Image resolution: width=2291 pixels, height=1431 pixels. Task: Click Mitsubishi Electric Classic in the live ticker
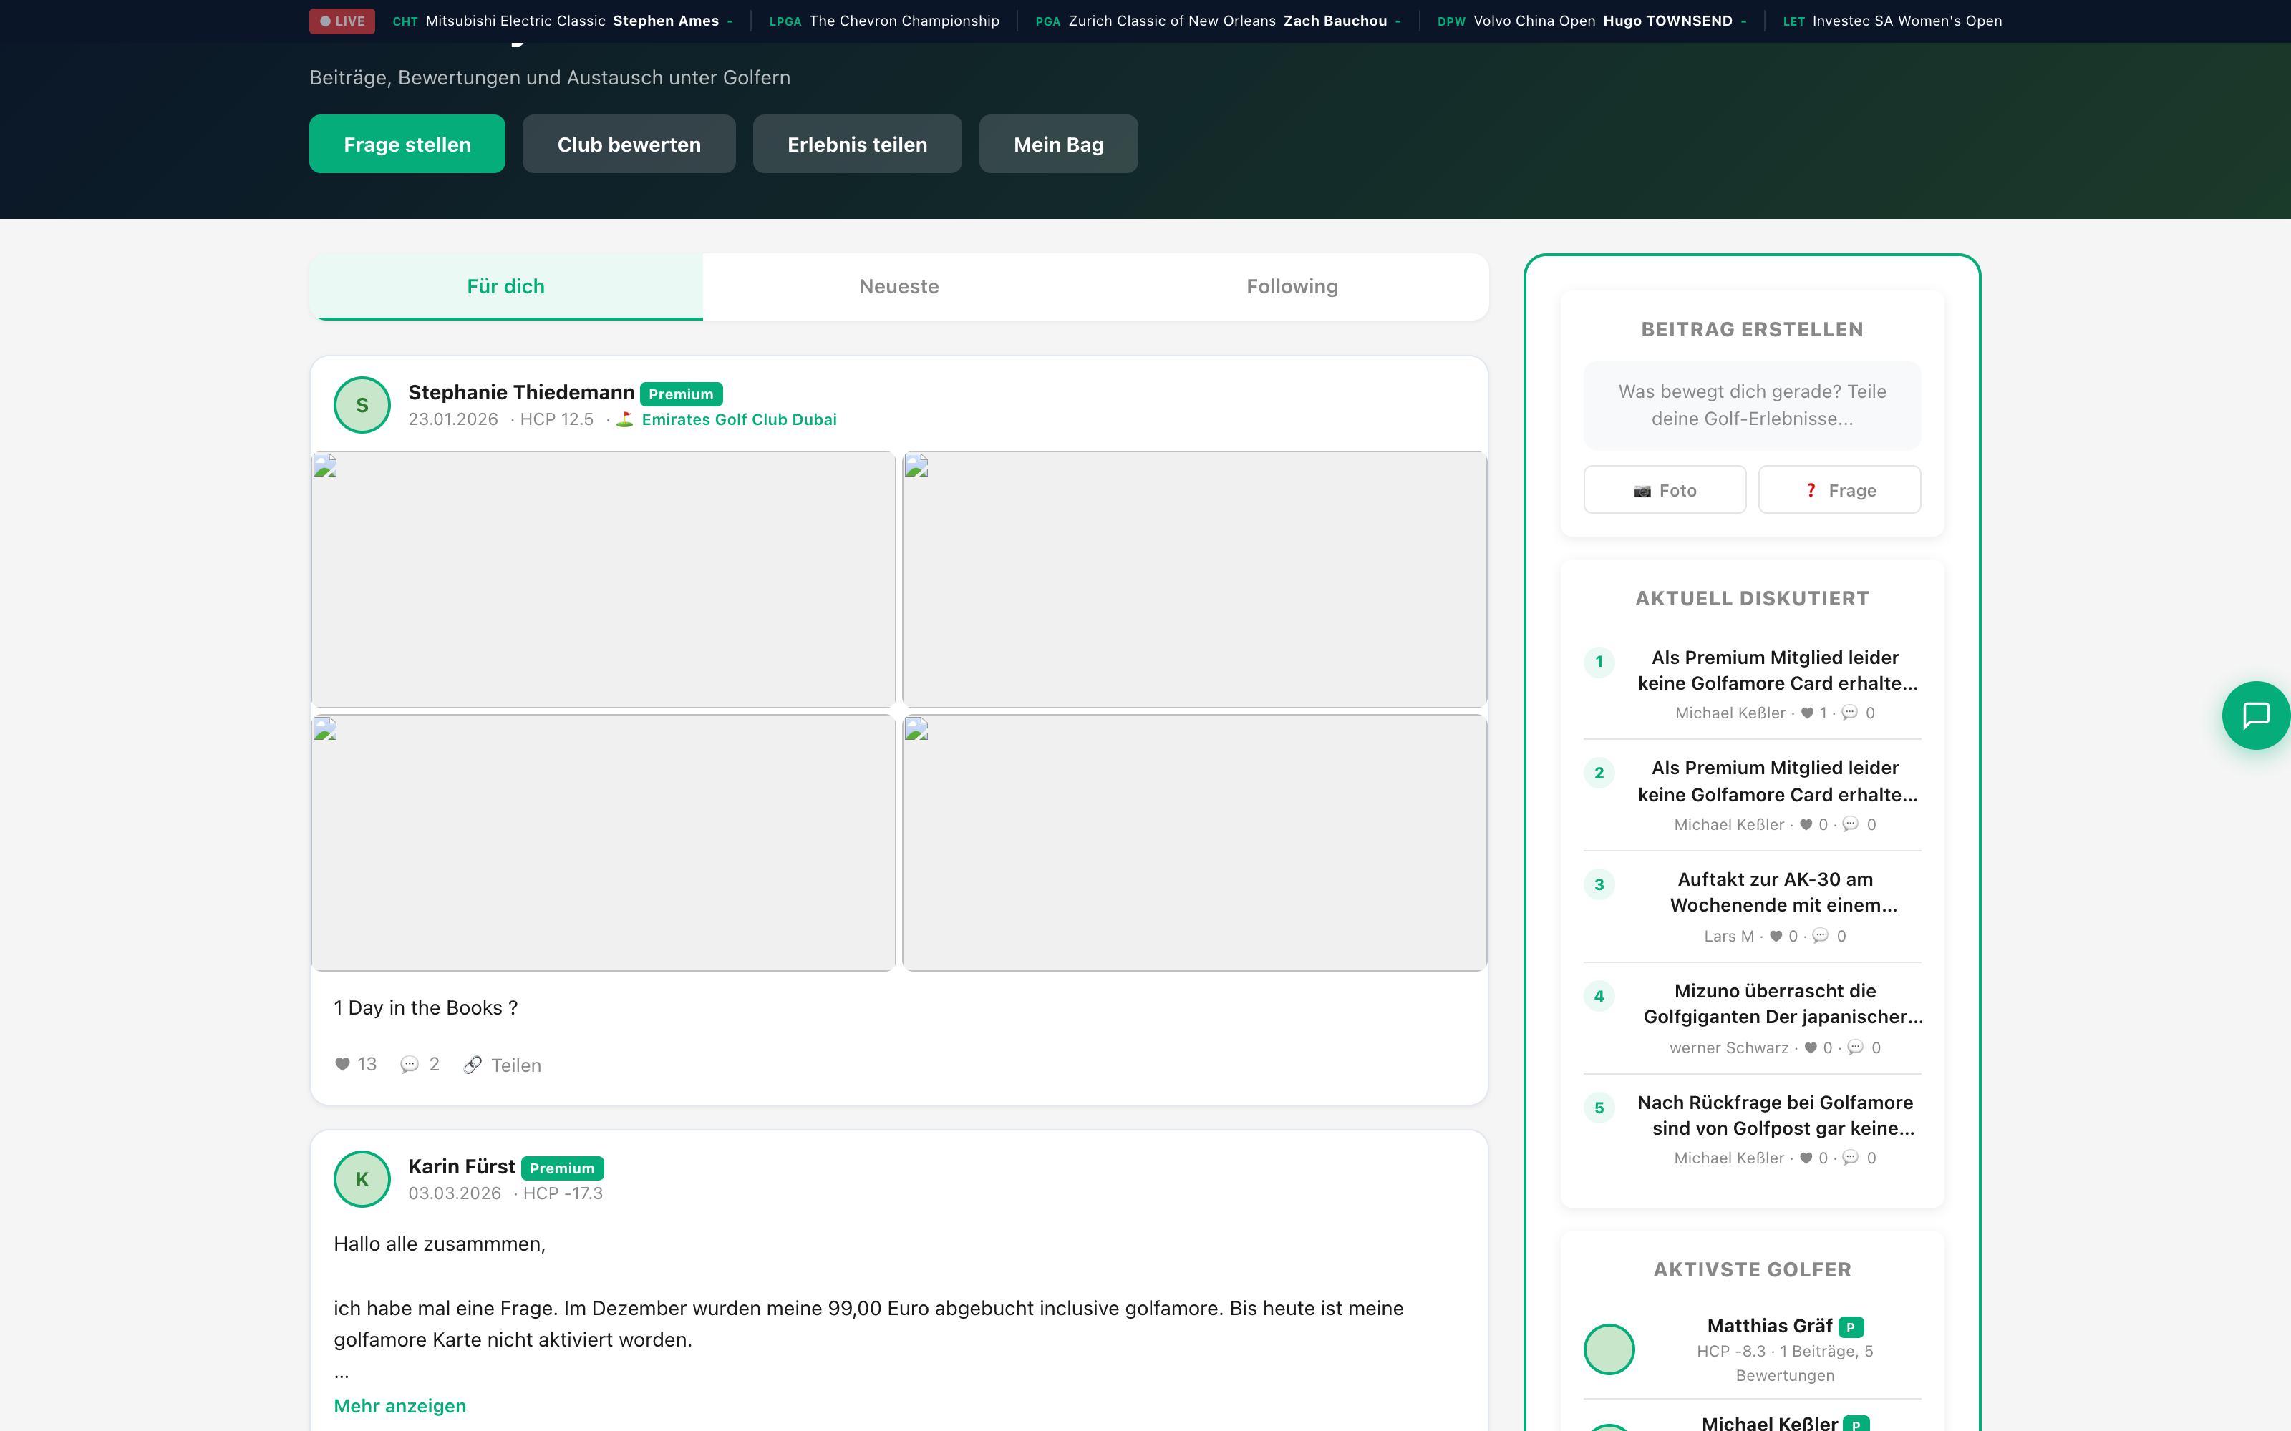[x=515, y=21]
